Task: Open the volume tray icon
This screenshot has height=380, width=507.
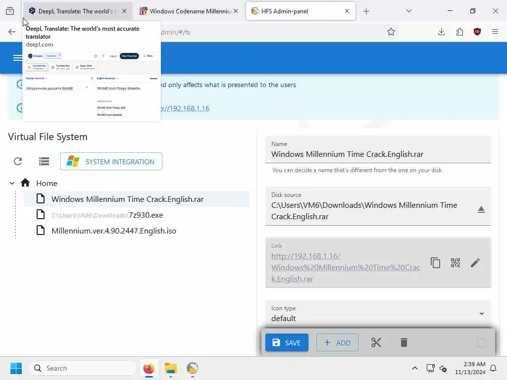Action: pos(443,368)
